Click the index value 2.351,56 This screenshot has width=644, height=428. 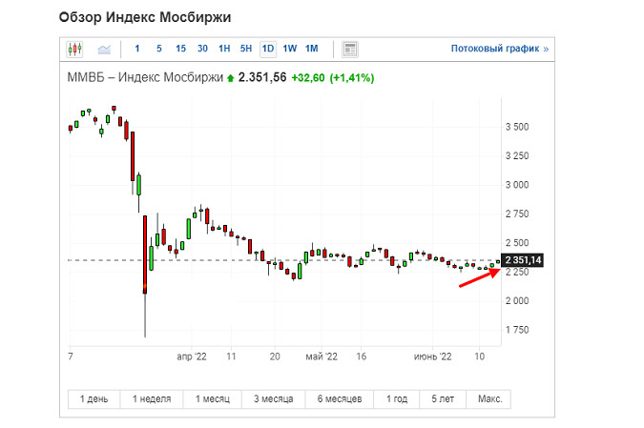262,77
